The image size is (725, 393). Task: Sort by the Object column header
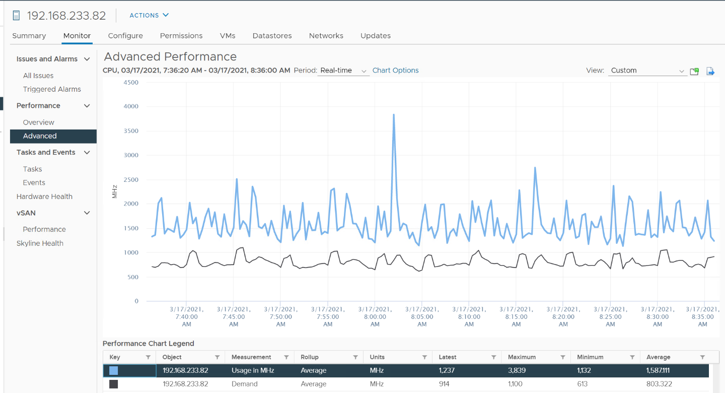(172, 357)
